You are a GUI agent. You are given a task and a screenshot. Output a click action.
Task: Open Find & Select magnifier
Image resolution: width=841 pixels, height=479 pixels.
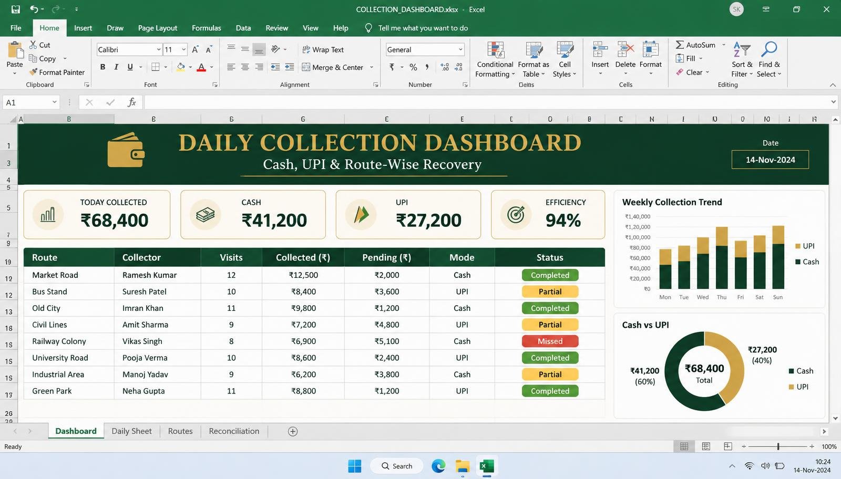[x=769, y=59]
